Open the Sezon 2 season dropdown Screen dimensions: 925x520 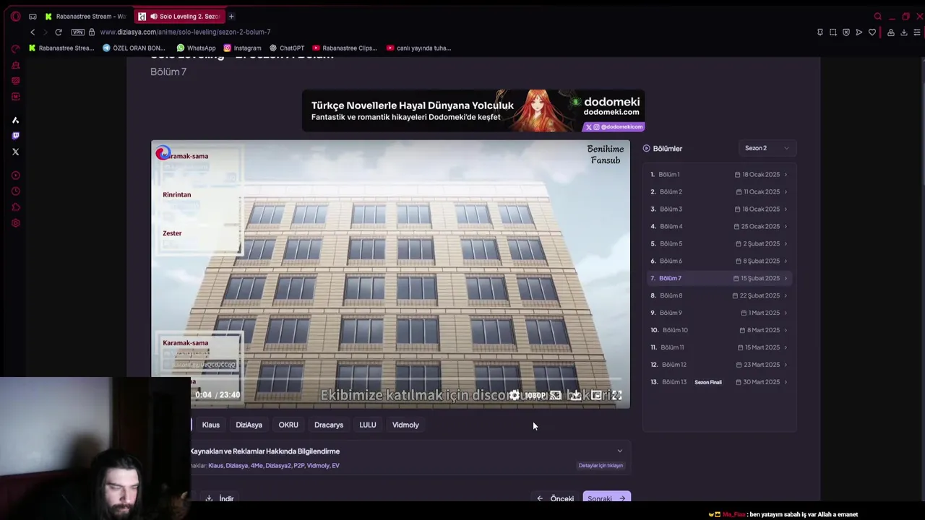pyautogui.click(x=767, y=148)
